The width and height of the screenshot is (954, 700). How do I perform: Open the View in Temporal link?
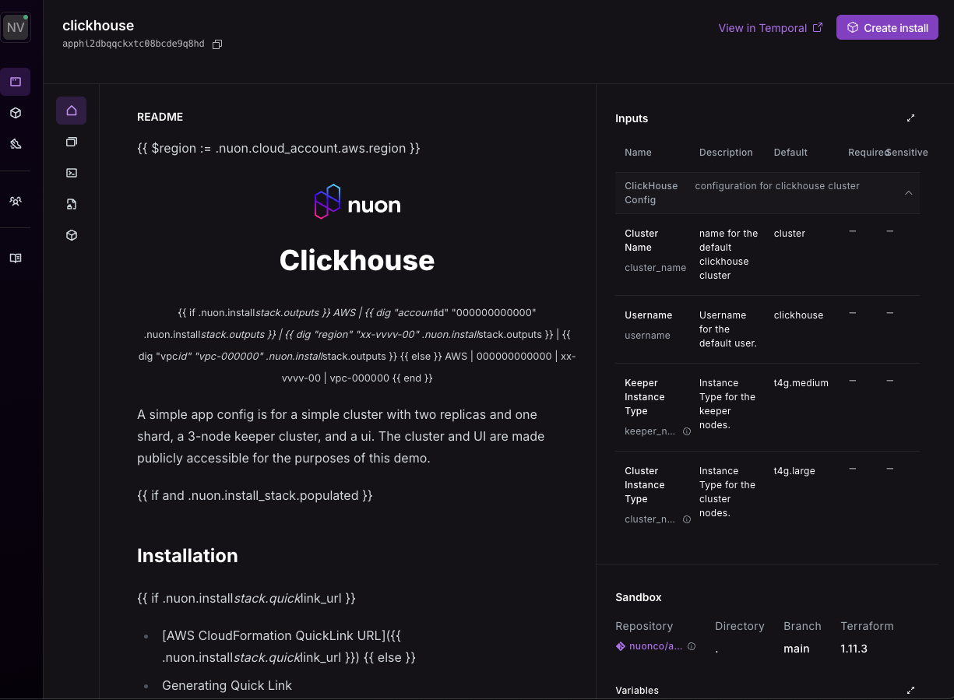point(770,27)
